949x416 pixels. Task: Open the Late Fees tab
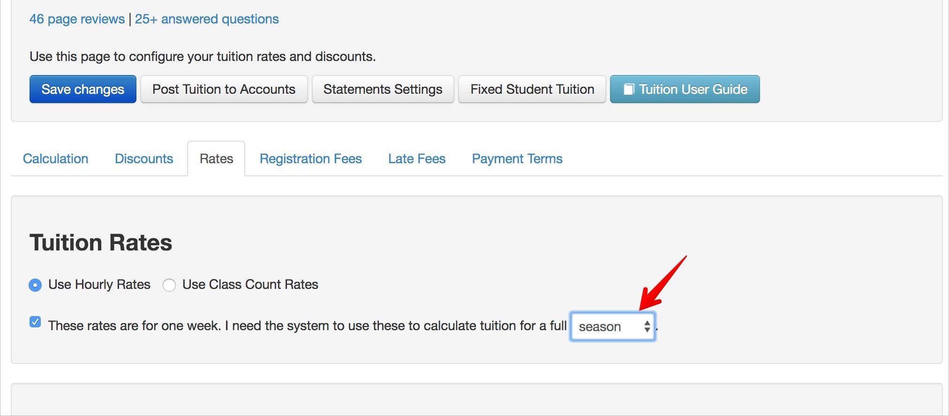tap(416, 159)
